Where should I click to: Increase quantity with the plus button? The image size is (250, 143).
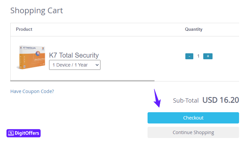click(x=208, y=56)
